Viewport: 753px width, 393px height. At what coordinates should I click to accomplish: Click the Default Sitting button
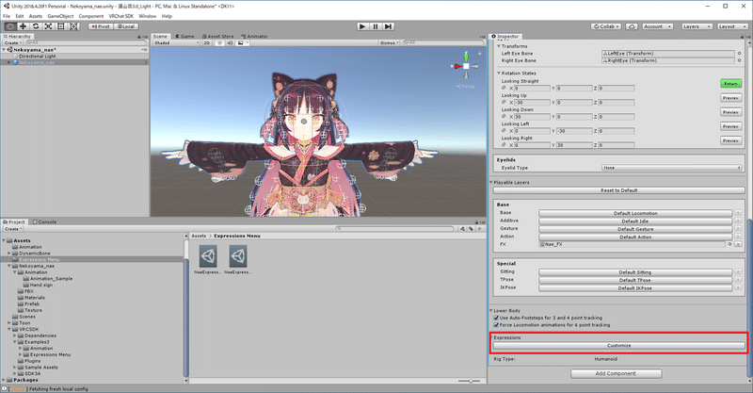point(635,272)
